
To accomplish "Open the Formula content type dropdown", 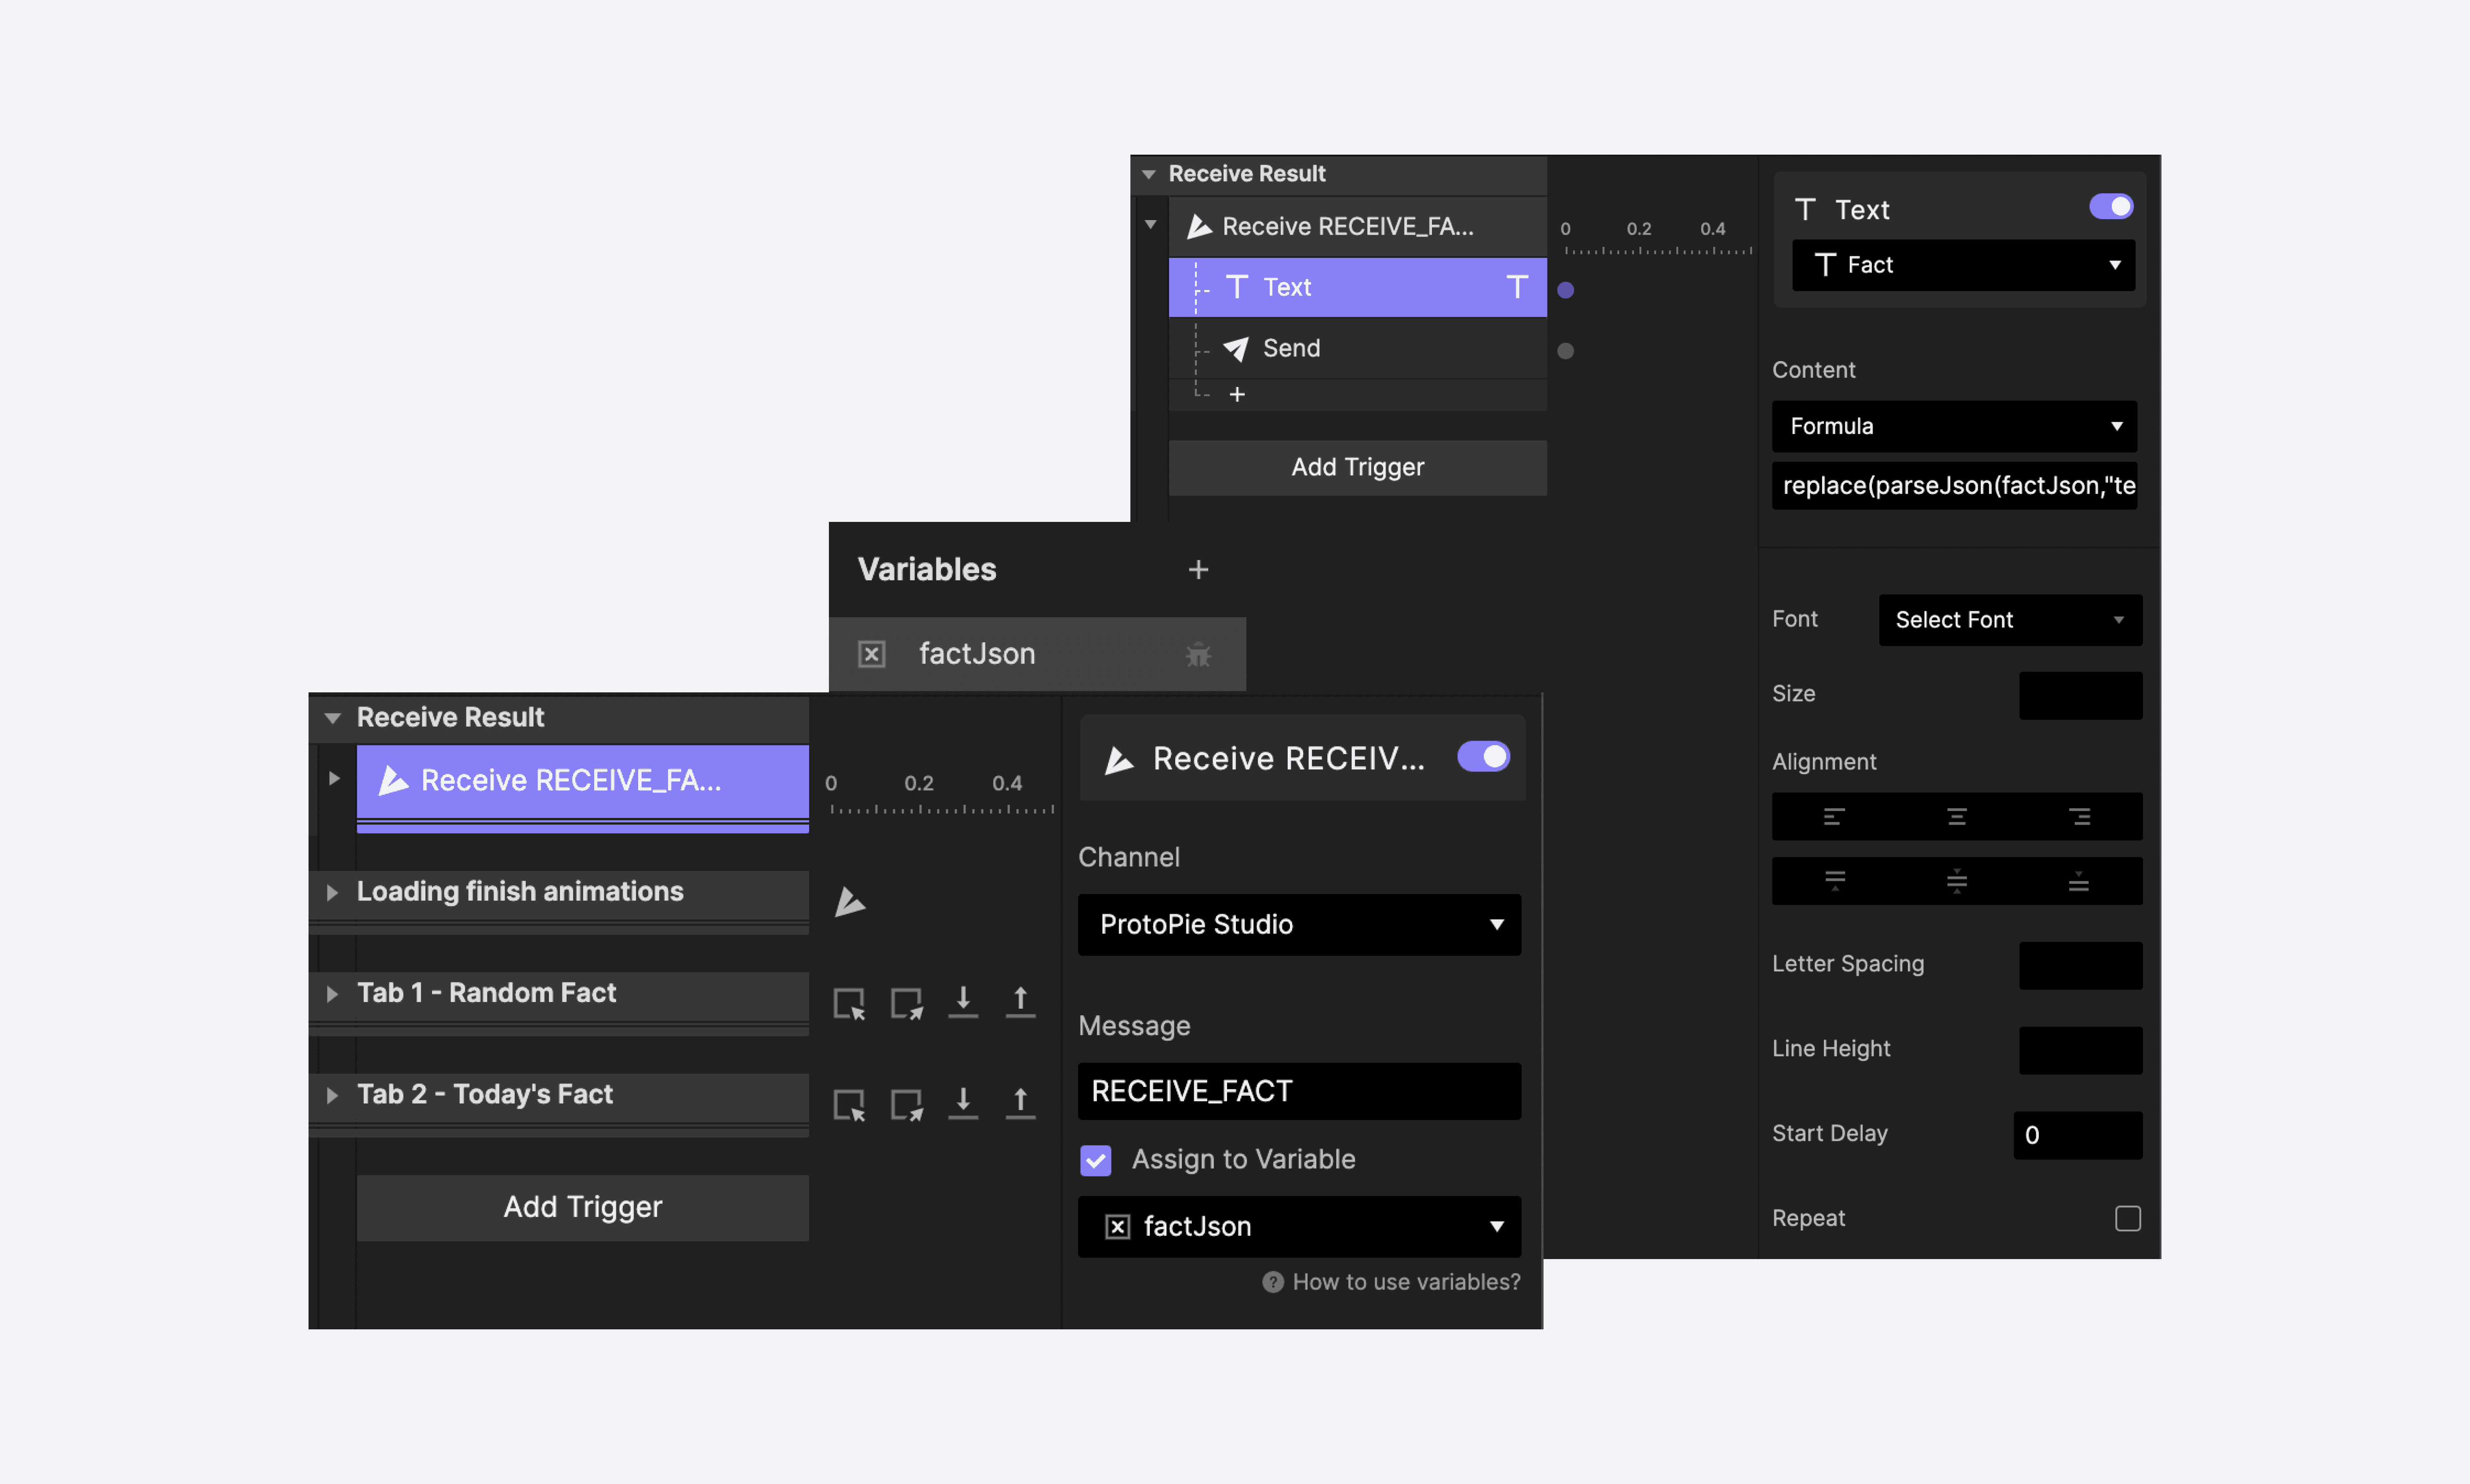I will point(1954,427).
